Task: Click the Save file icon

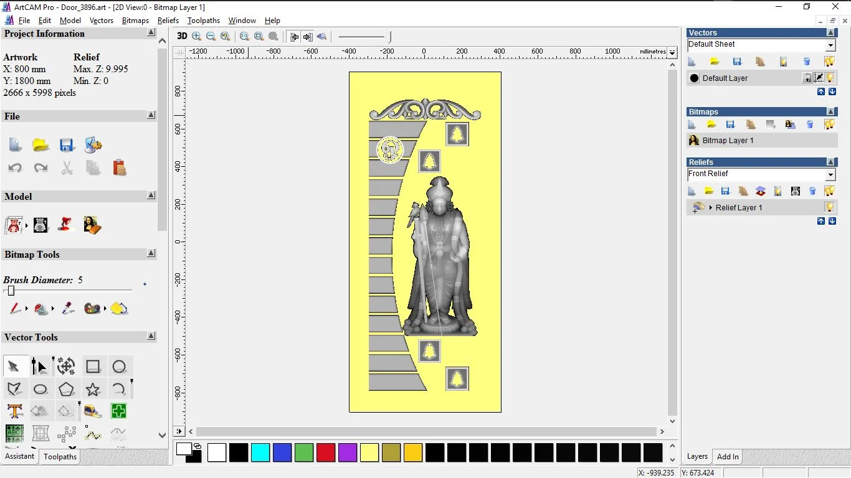Action: tap(67, 145)
